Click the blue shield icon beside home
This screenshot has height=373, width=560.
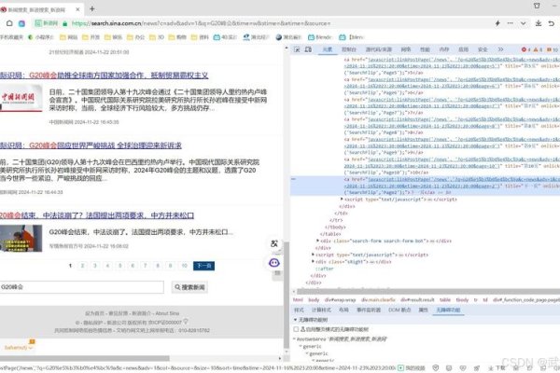(21, 23)
